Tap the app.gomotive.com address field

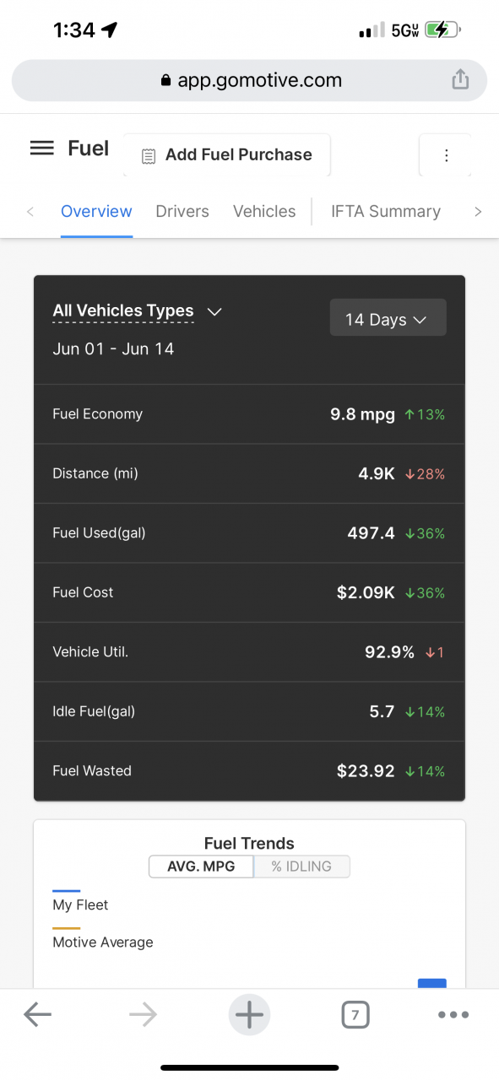pos(250,80)
